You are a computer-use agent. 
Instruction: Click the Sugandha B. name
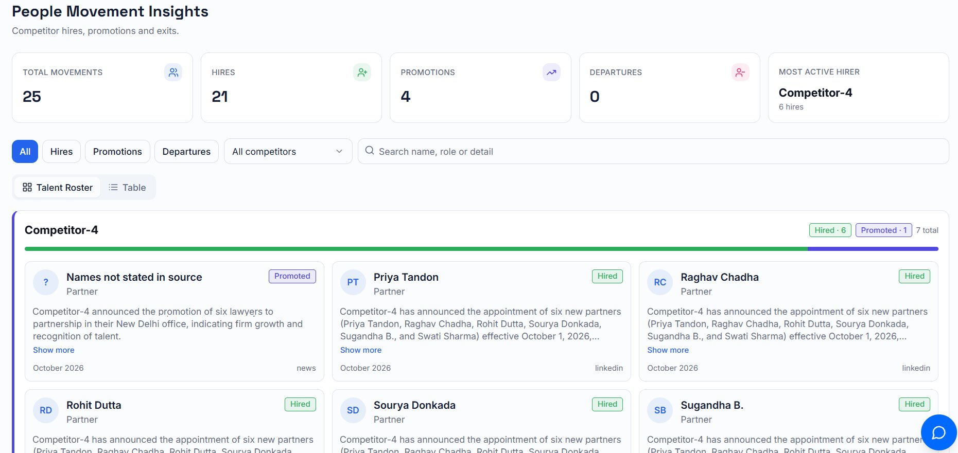[712, 405]
